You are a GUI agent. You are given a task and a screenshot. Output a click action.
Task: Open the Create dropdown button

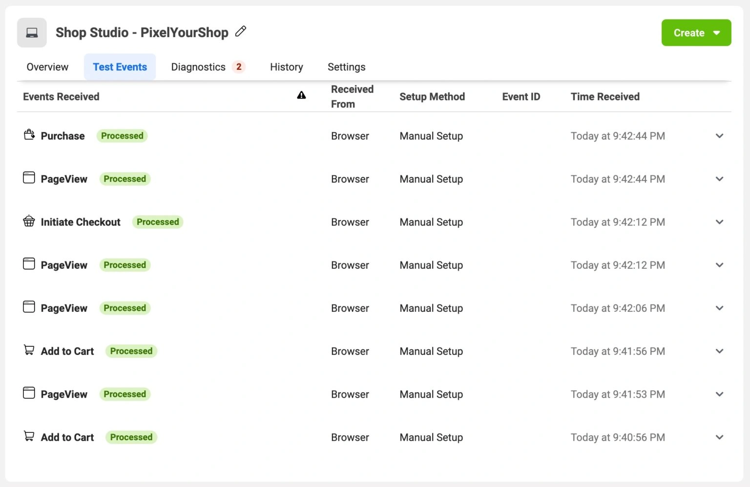[696, 33]
